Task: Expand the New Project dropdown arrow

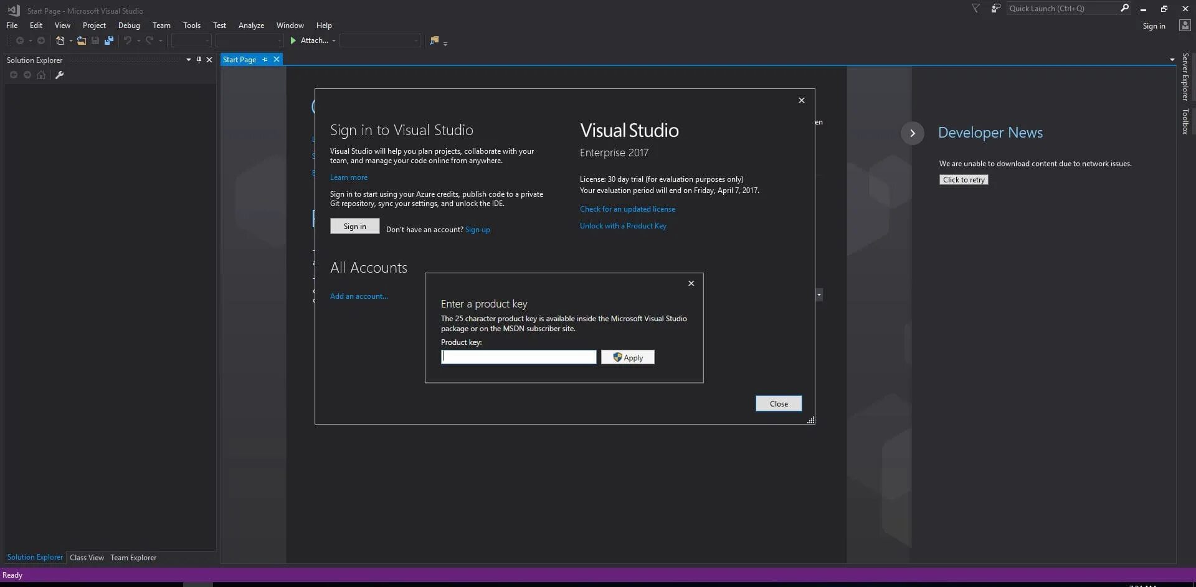Action: [70, 41]
